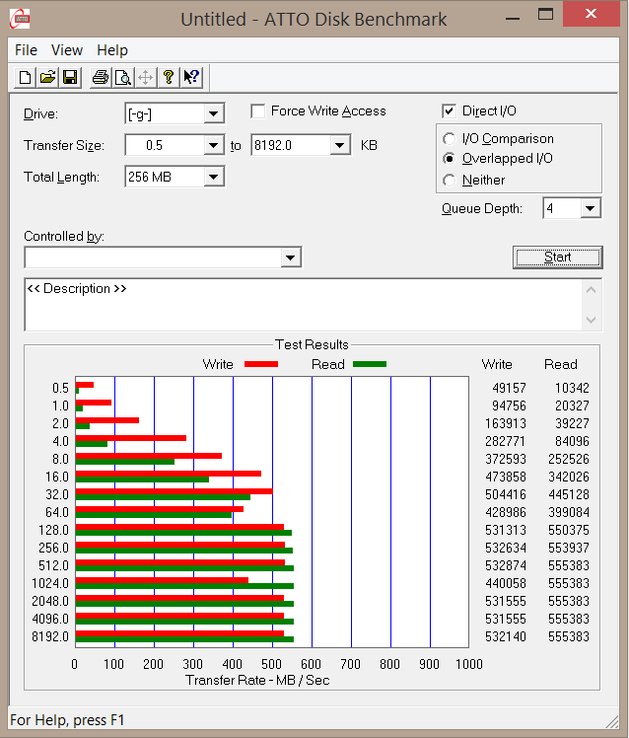This screenshot has height=738, width=629.
Task: Select the I/O Comparison radio option
Action: click(x=450, y=139)
